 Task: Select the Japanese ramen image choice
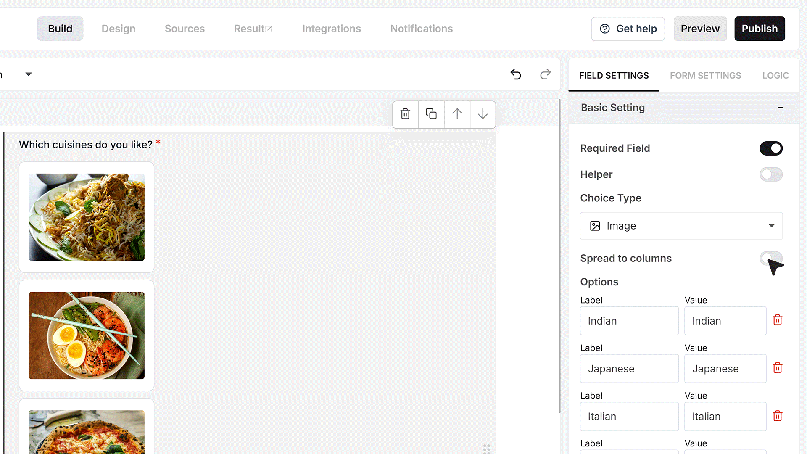click(87, 335)
